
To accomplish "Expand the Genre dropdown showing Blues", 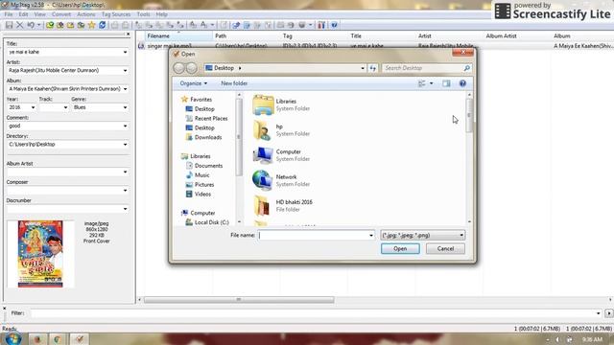I will point(125,107).
